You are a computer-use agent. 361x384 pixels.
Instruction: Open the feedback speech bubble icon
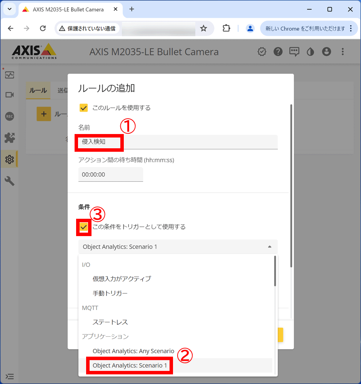294,52
